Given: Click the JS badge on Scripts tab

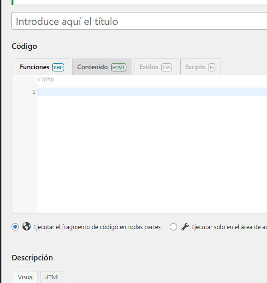Looking at the screenshot, I should pos(211,67).
